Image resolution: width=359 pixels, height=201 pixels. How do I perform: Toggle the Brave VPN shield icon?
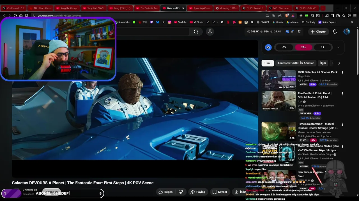click(x=349, y=16)
